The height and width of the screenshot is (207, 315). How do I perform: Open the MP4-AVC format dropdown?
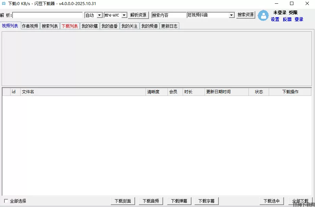pyautogui.click(x=124, y=15)
